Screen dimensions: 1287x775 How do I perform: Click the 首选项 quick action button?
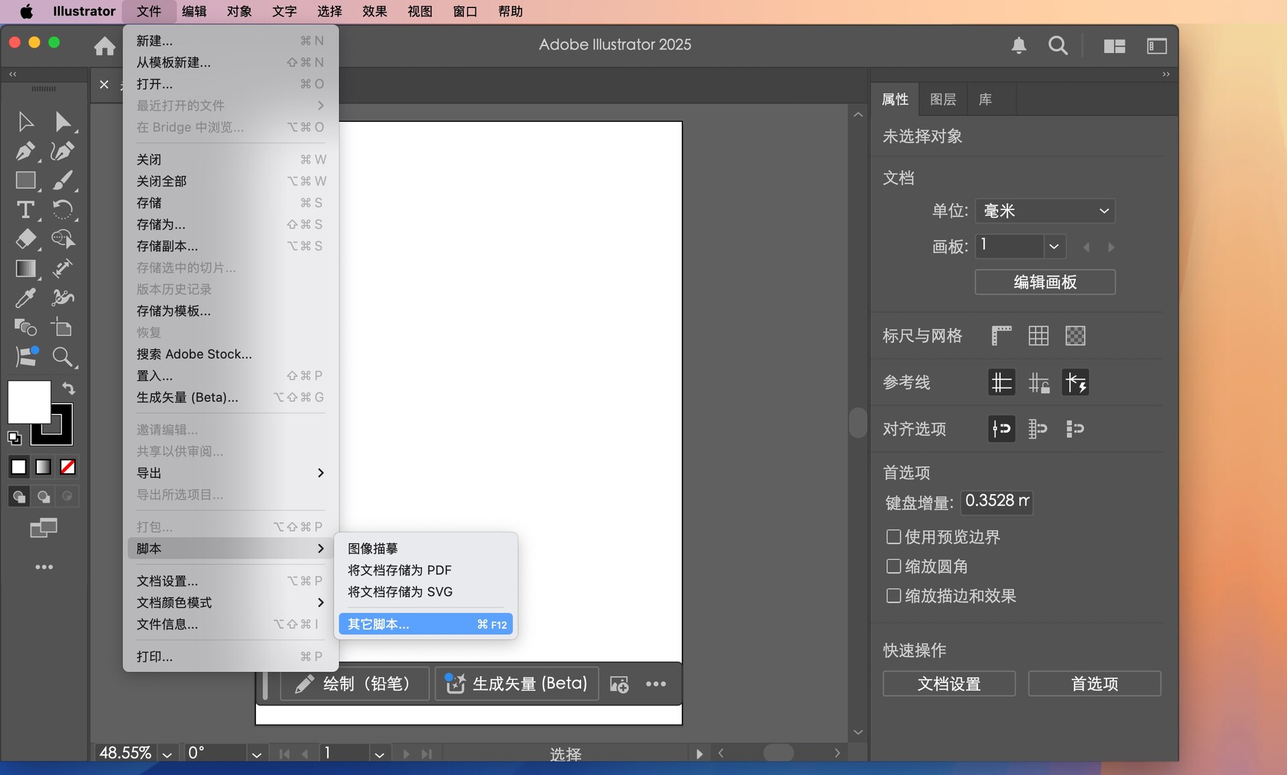(x=1094, y=684)
